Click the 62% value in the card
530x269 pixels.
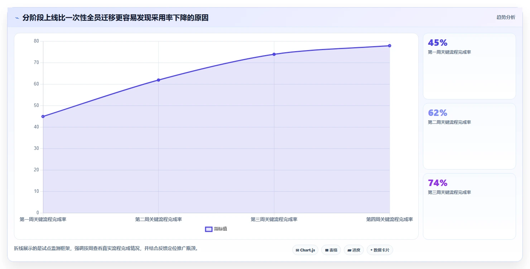coord(438,113)
